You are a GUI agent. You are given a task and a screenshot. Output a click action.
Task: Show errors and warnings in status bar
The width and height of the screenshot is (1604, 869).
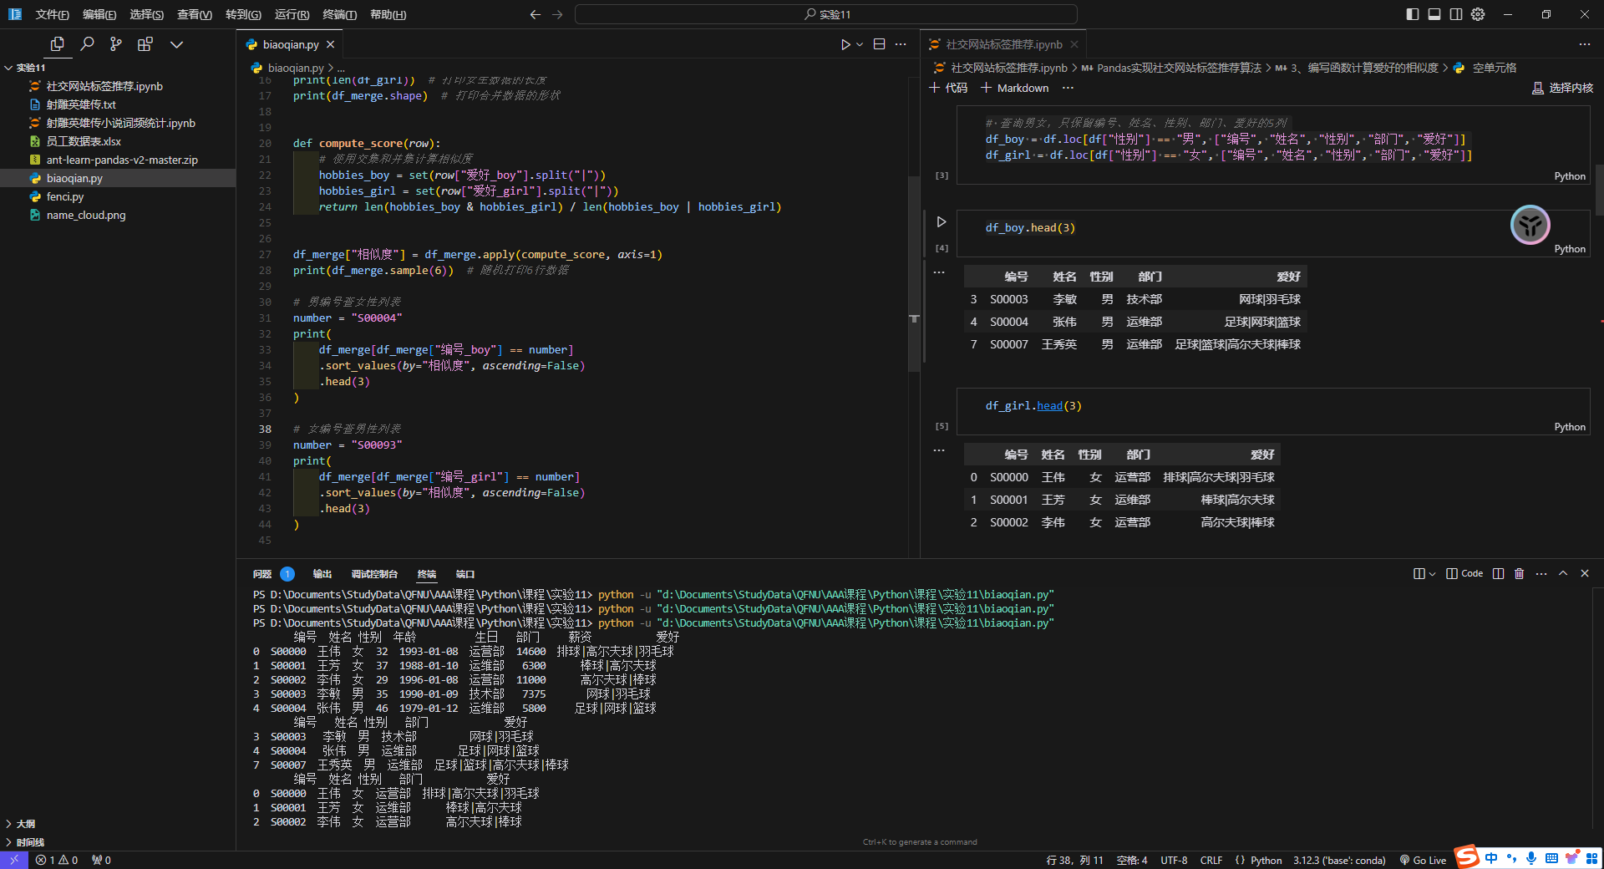point(57,860)
